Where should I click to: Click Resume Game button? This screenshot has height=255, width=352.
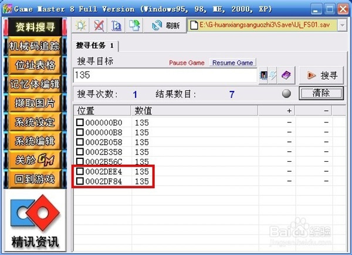click(232, 63)
